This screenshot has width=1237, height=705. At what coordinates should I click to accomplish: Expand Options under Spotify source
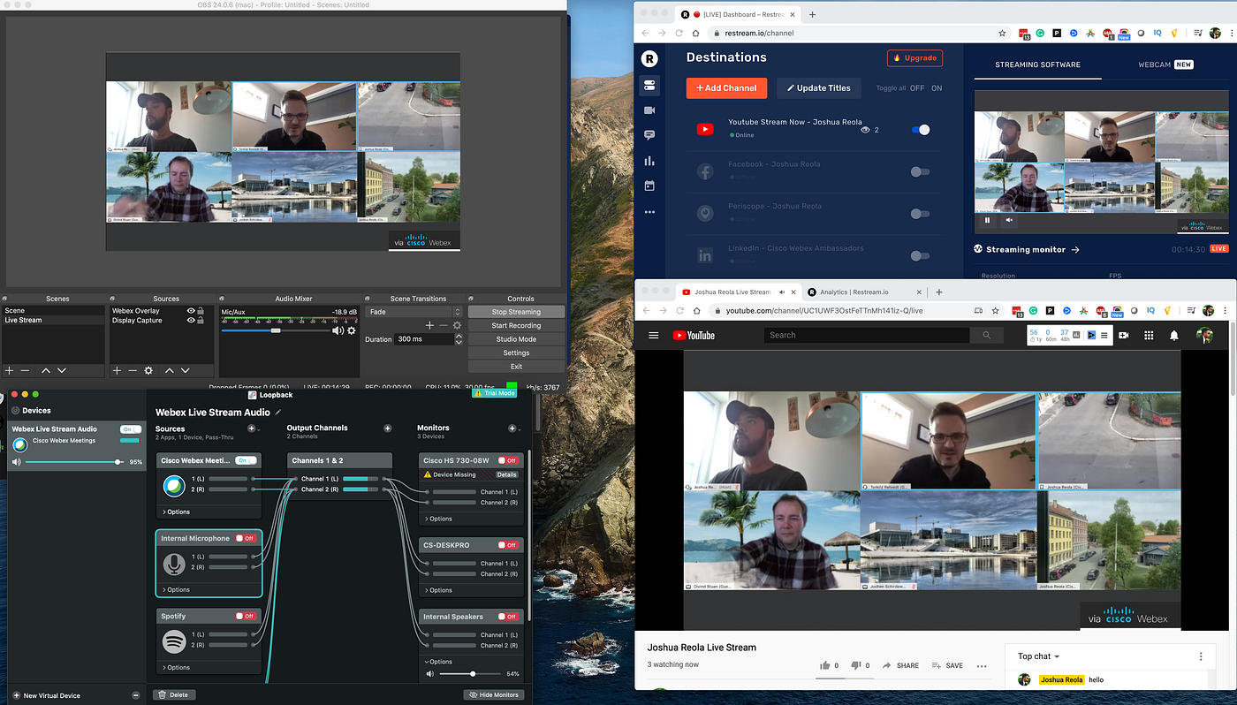click(x=176, y=668)
